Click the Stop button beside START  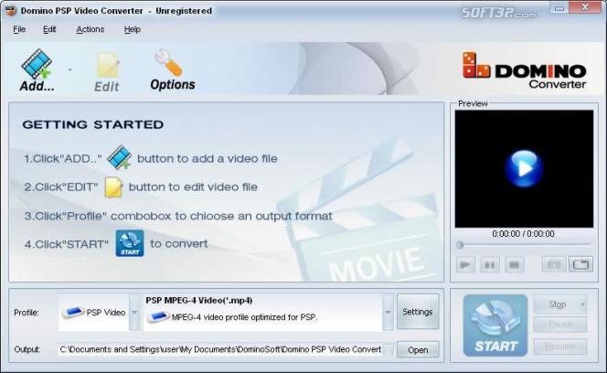pos(557,304)
